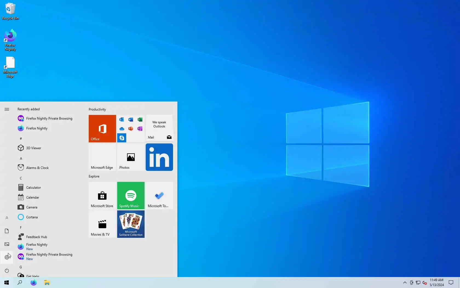The height and width of the screenshot is (288, 460).
Task: Select the Microsoft Edge desktop shortcut
Action: (10, 67)
